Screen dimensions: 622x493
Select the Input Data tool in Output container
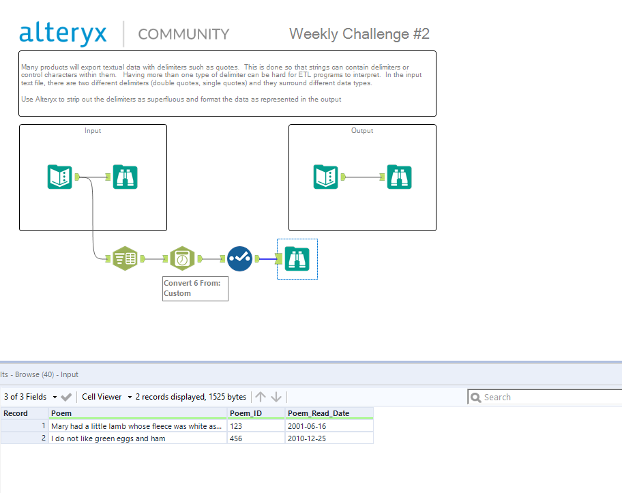[326, 177]
